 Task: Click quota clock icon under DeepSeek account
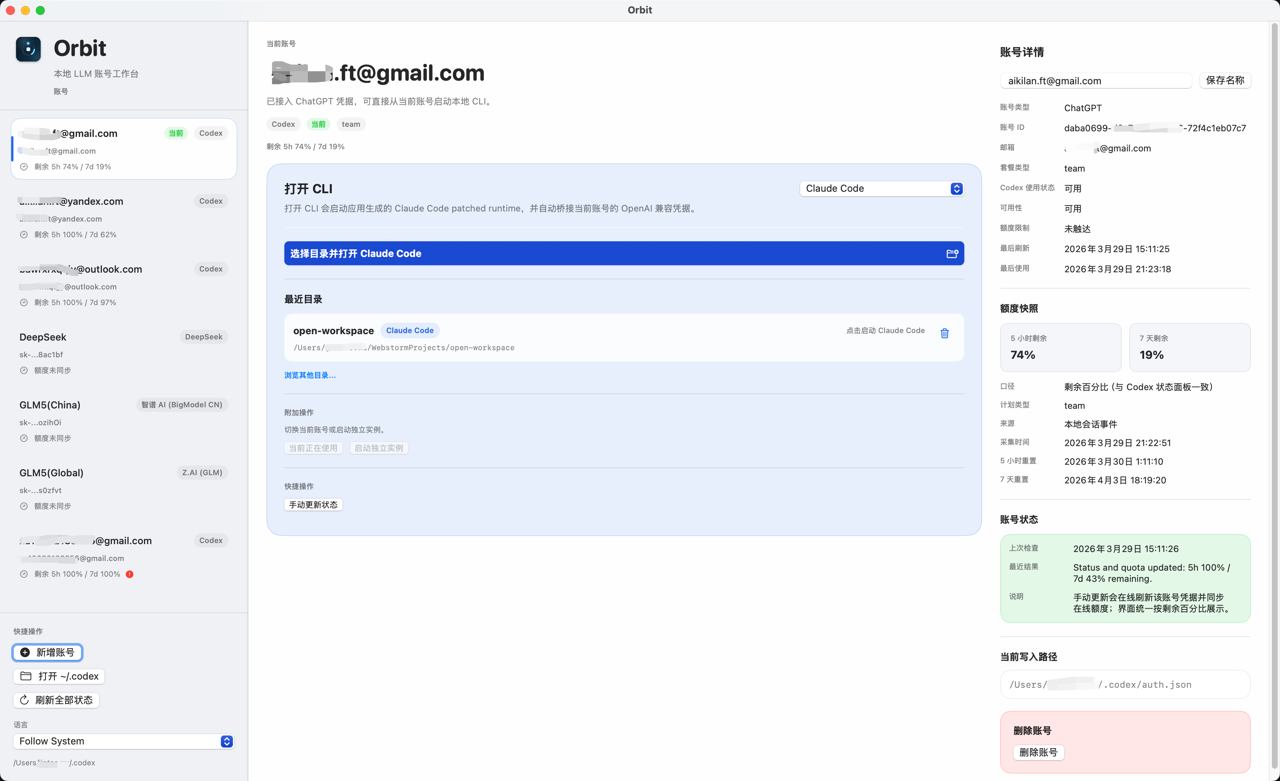(24, 371)
